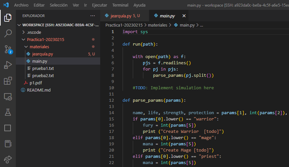Open the Ejecutar menu
289x167 pixels.
point(100,5)
